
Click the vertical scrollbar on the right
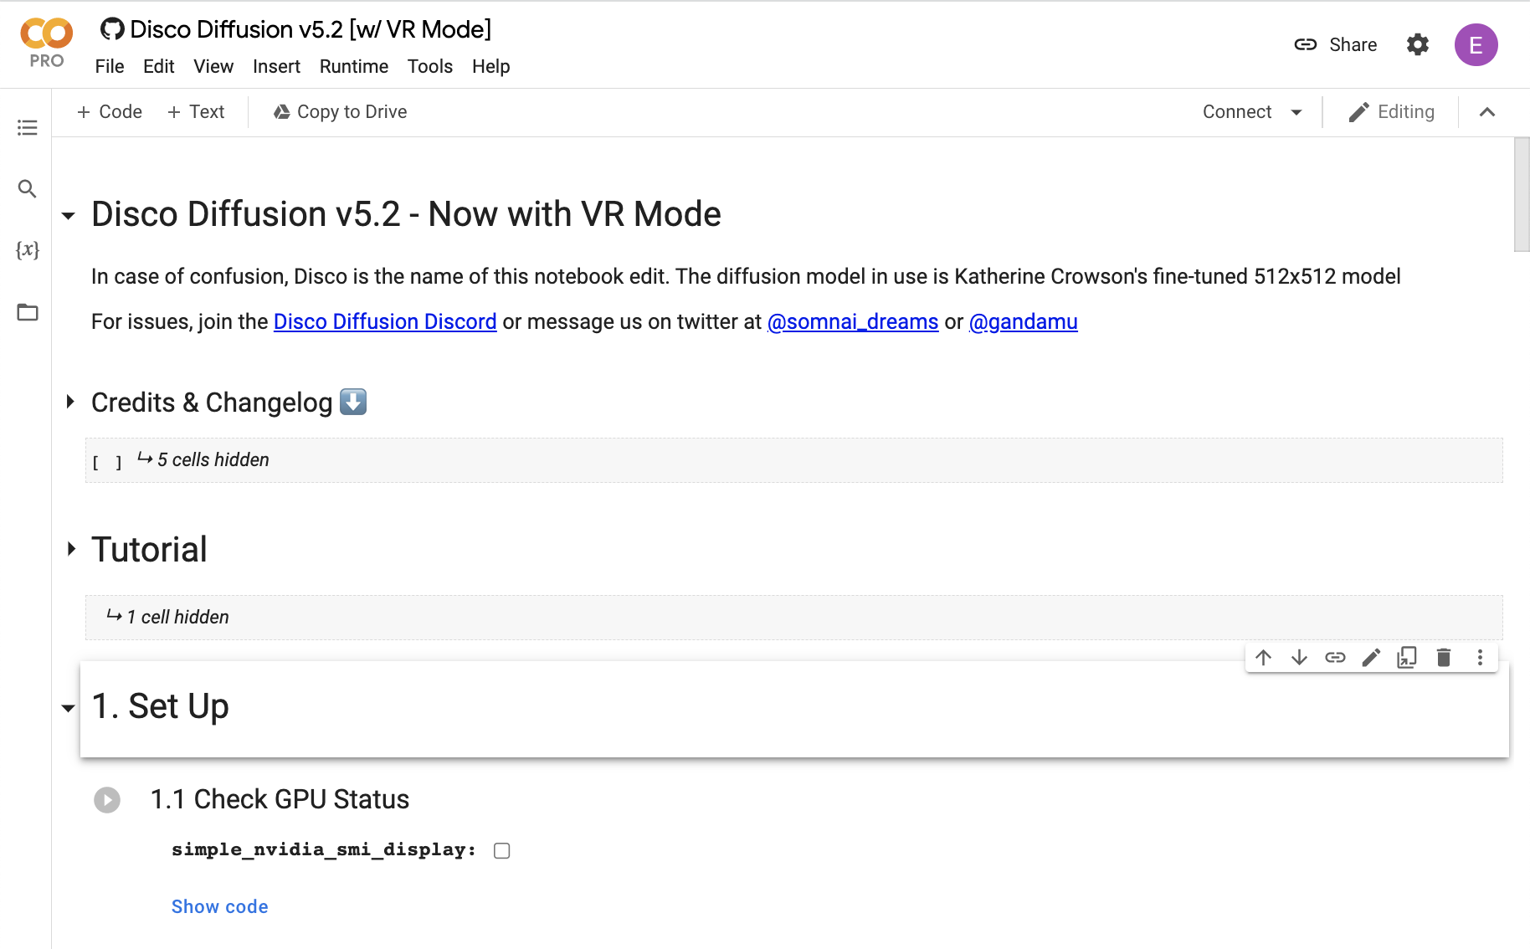[1522, 194]
